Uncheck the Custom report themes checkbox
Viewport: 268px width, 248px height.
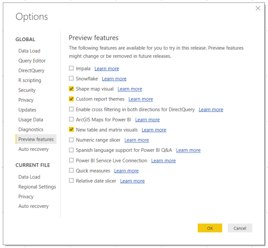[71, 99]
